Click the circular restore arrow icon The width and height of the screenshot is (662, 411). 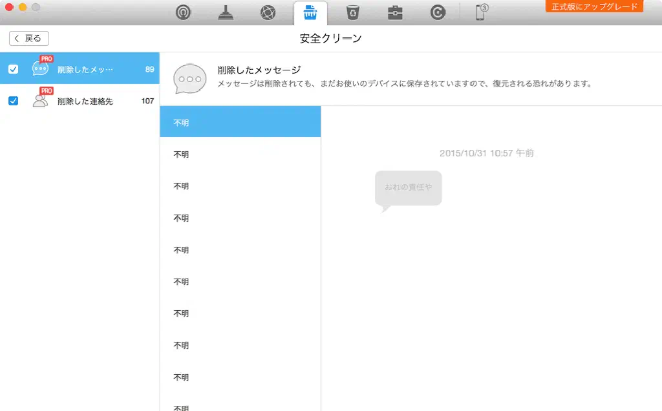pos(438,13)
